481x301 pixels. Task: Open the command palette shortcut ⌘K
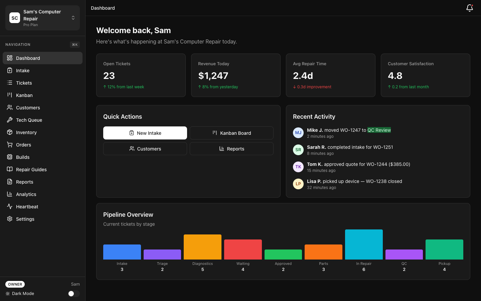(x=74, y=44)
